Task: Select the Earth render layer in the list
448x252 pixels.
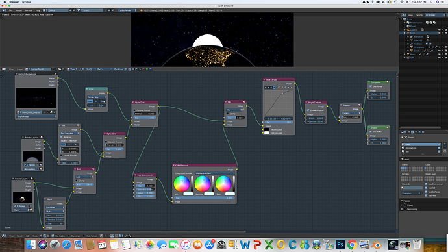Action: pos(421,145)
